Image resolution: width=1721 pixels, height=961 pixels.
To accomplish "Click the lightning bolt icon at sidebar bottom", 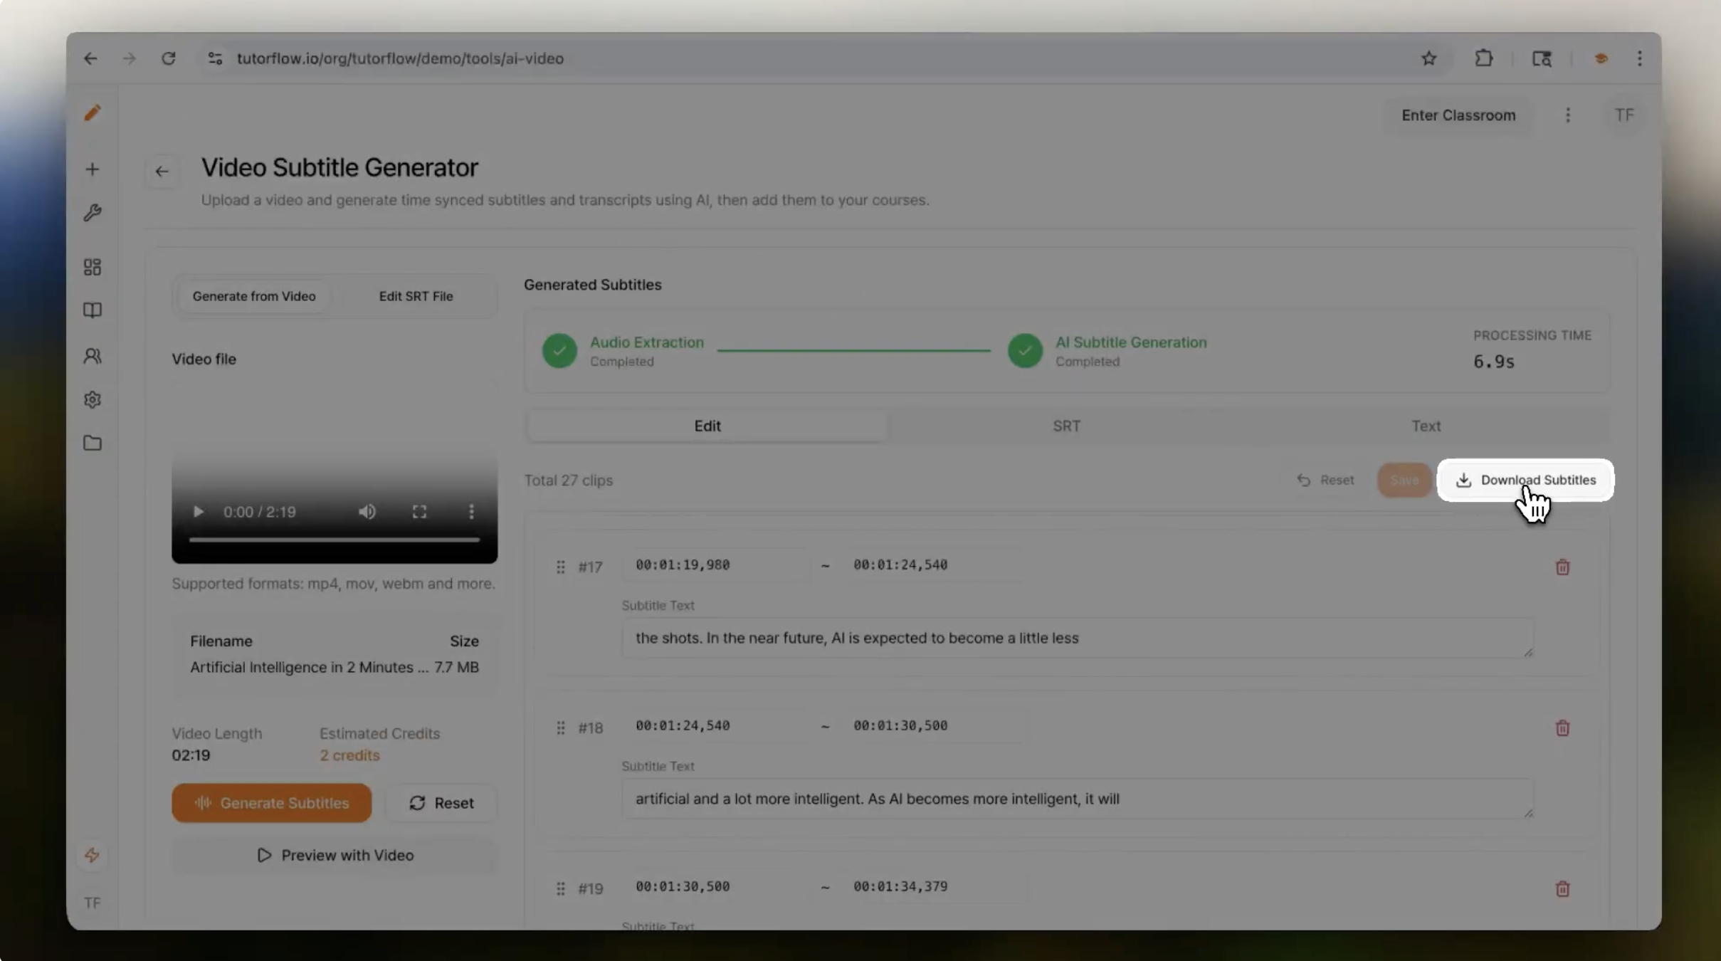I will (93, 855).
